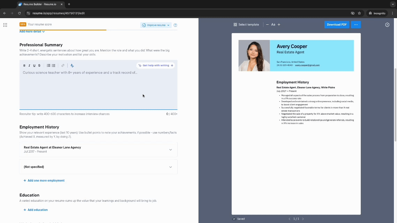The width and height of the screenshot is (397, 223).
Task: Apply italic formatting
Action: coord(30,66)
